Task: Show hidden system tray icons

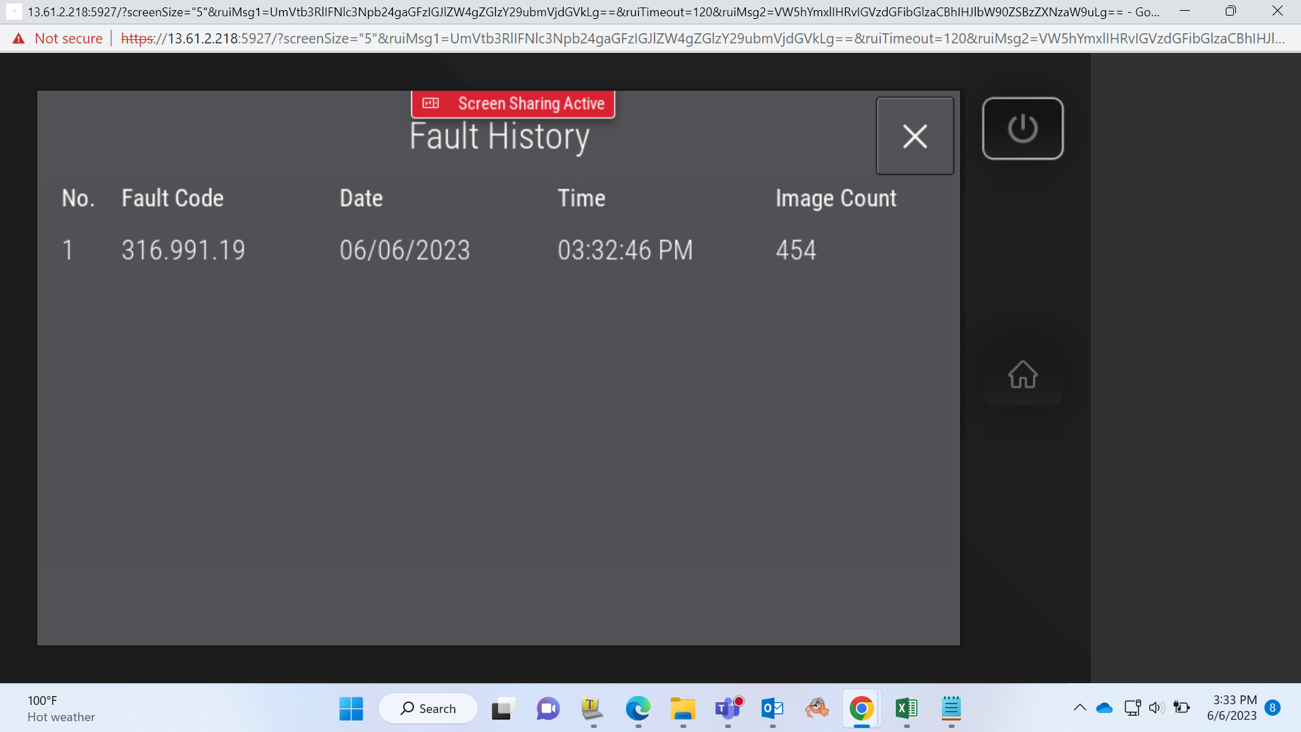Action: point(1080,708)
